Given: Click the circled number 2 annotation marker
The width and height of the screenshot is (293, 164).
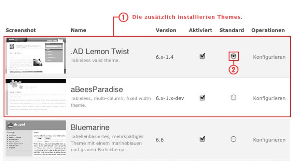Looking at the screenshot, I should pos(233,70).
